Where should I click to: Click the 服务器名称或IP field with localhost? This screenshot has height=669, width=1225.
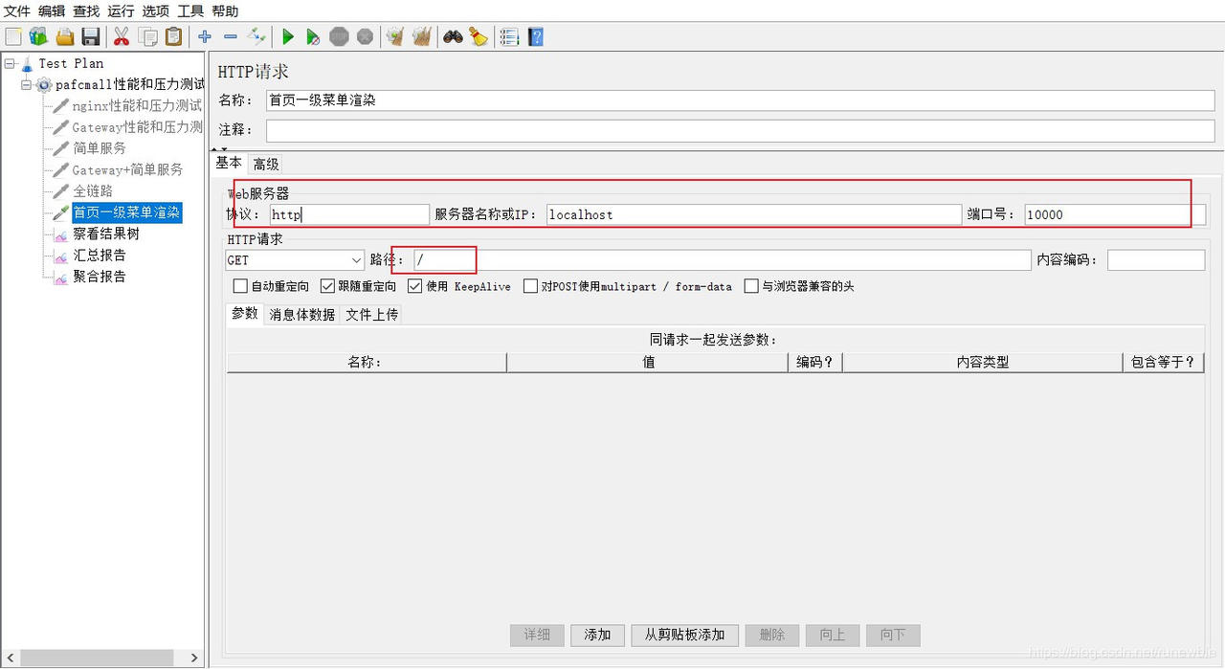click(753, 214)
